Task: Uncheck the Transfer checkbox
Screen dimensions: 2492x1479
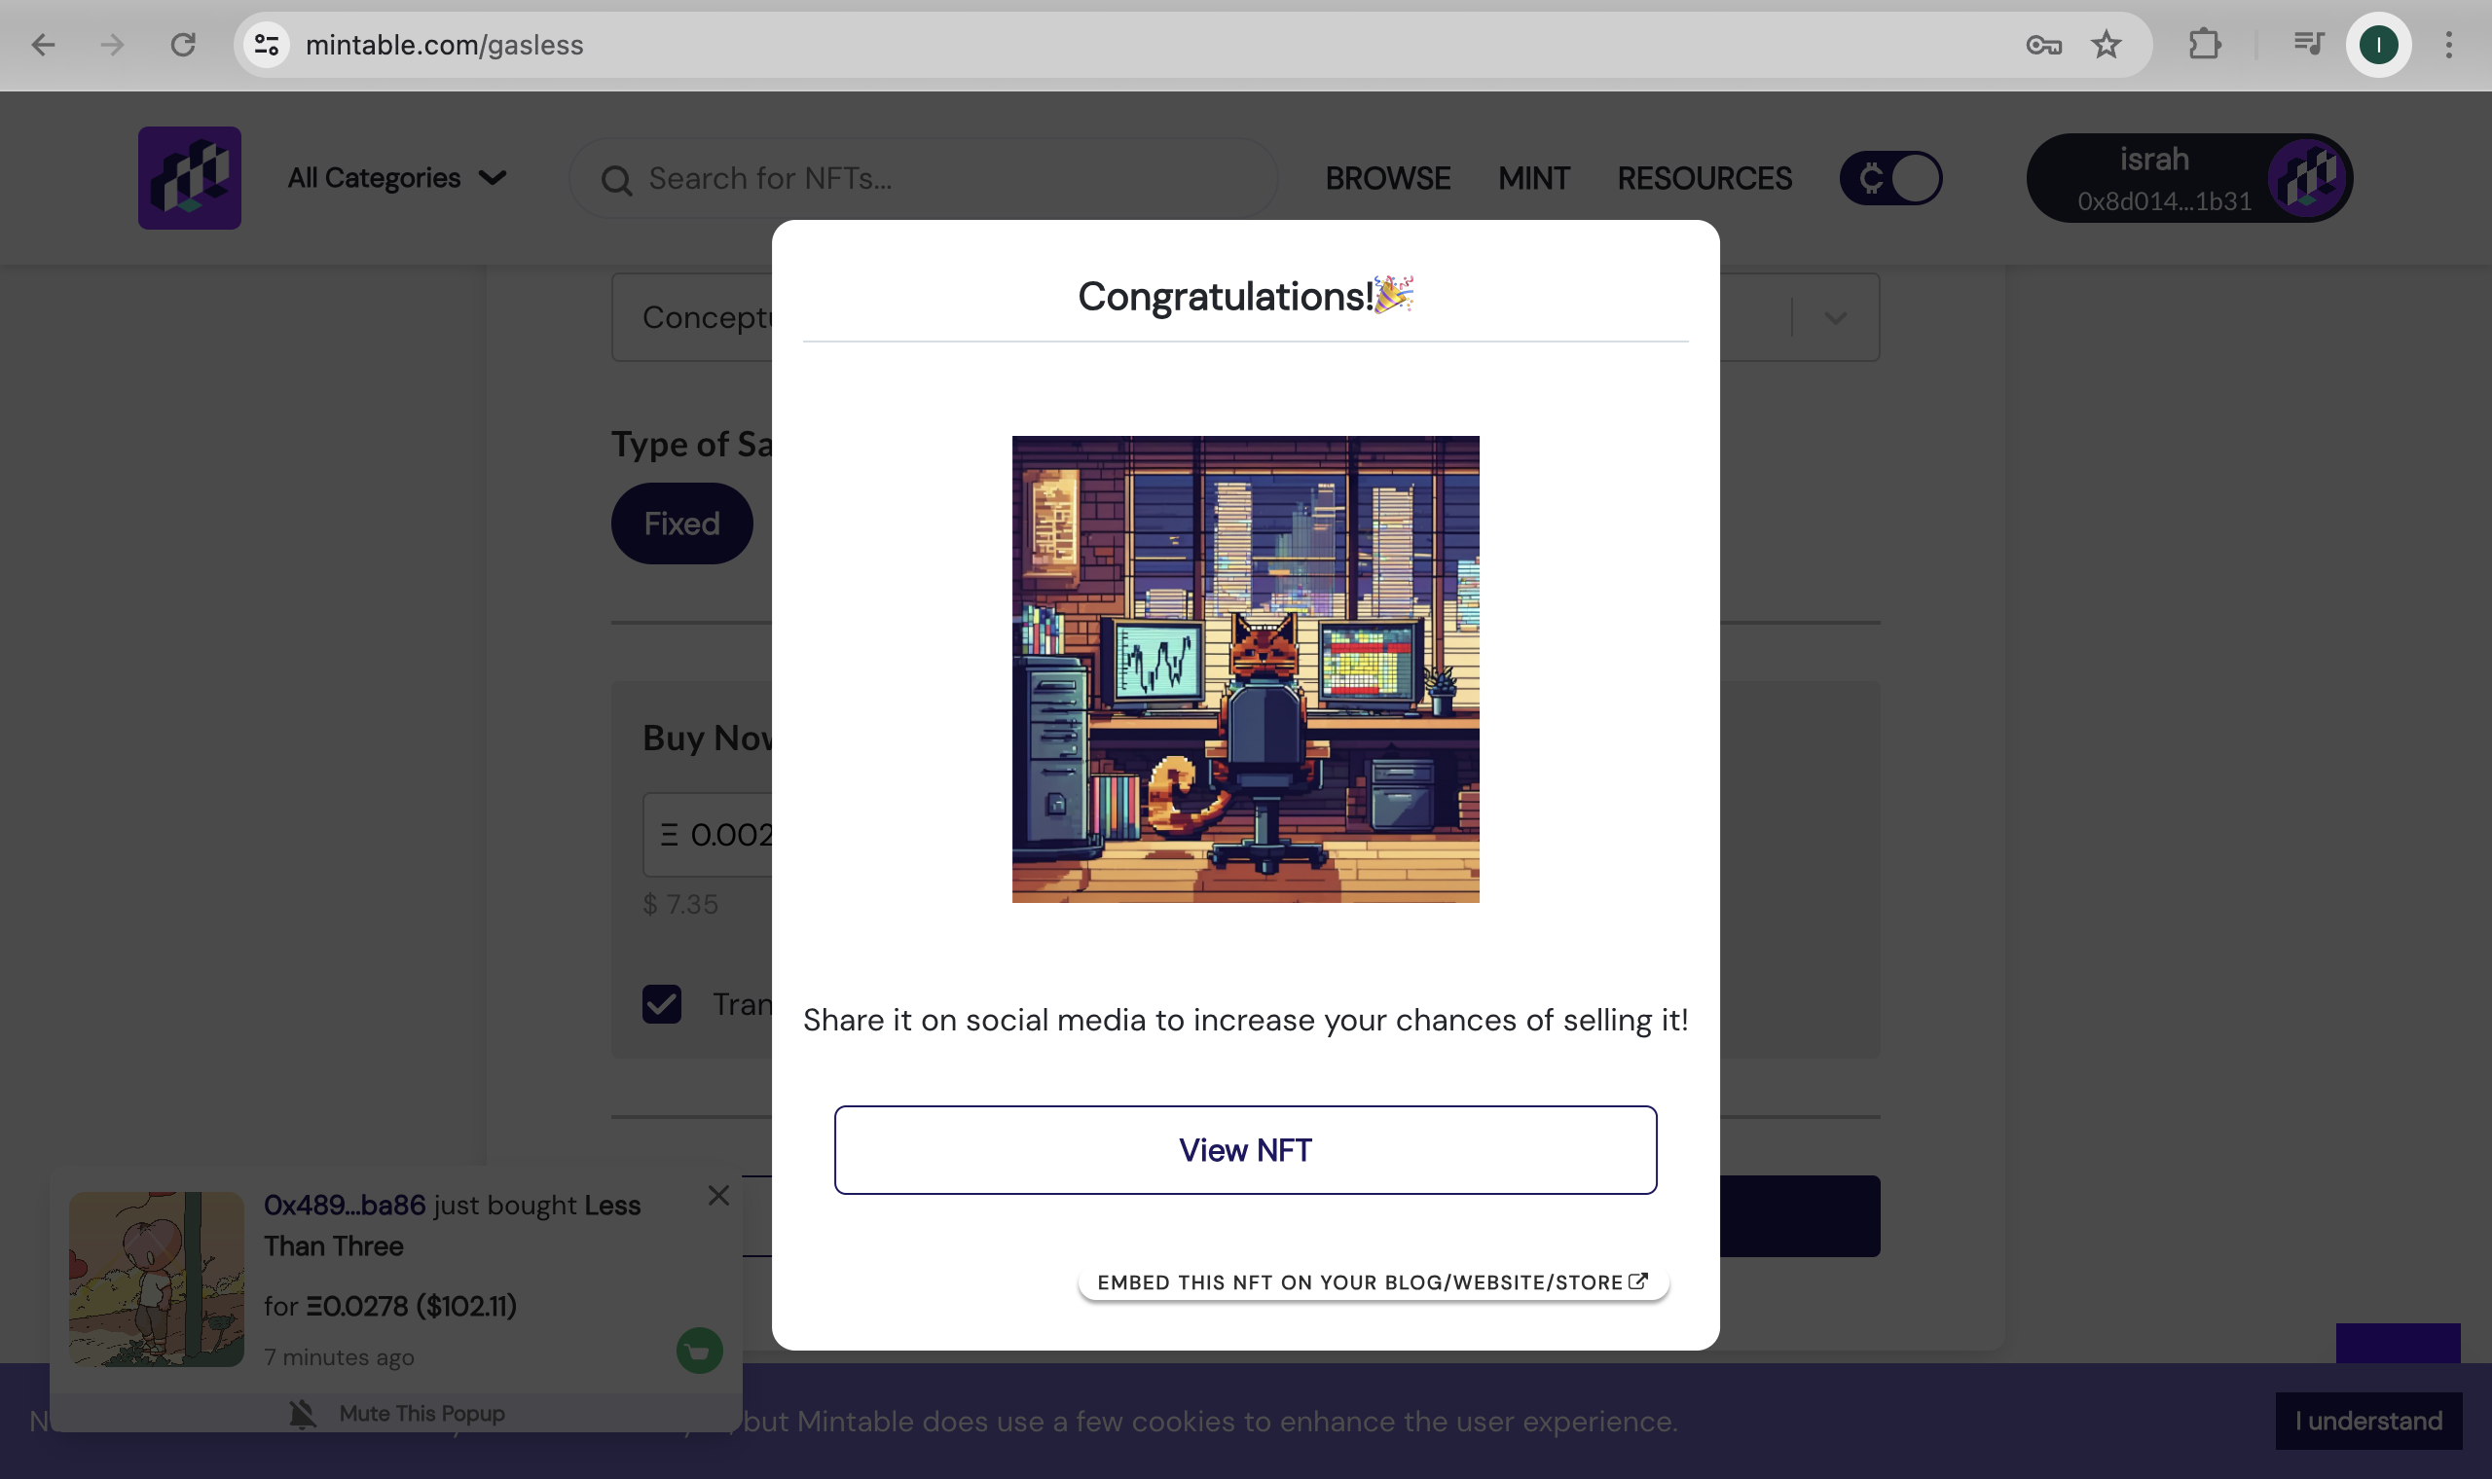Action: click(x=662, y=1003)
